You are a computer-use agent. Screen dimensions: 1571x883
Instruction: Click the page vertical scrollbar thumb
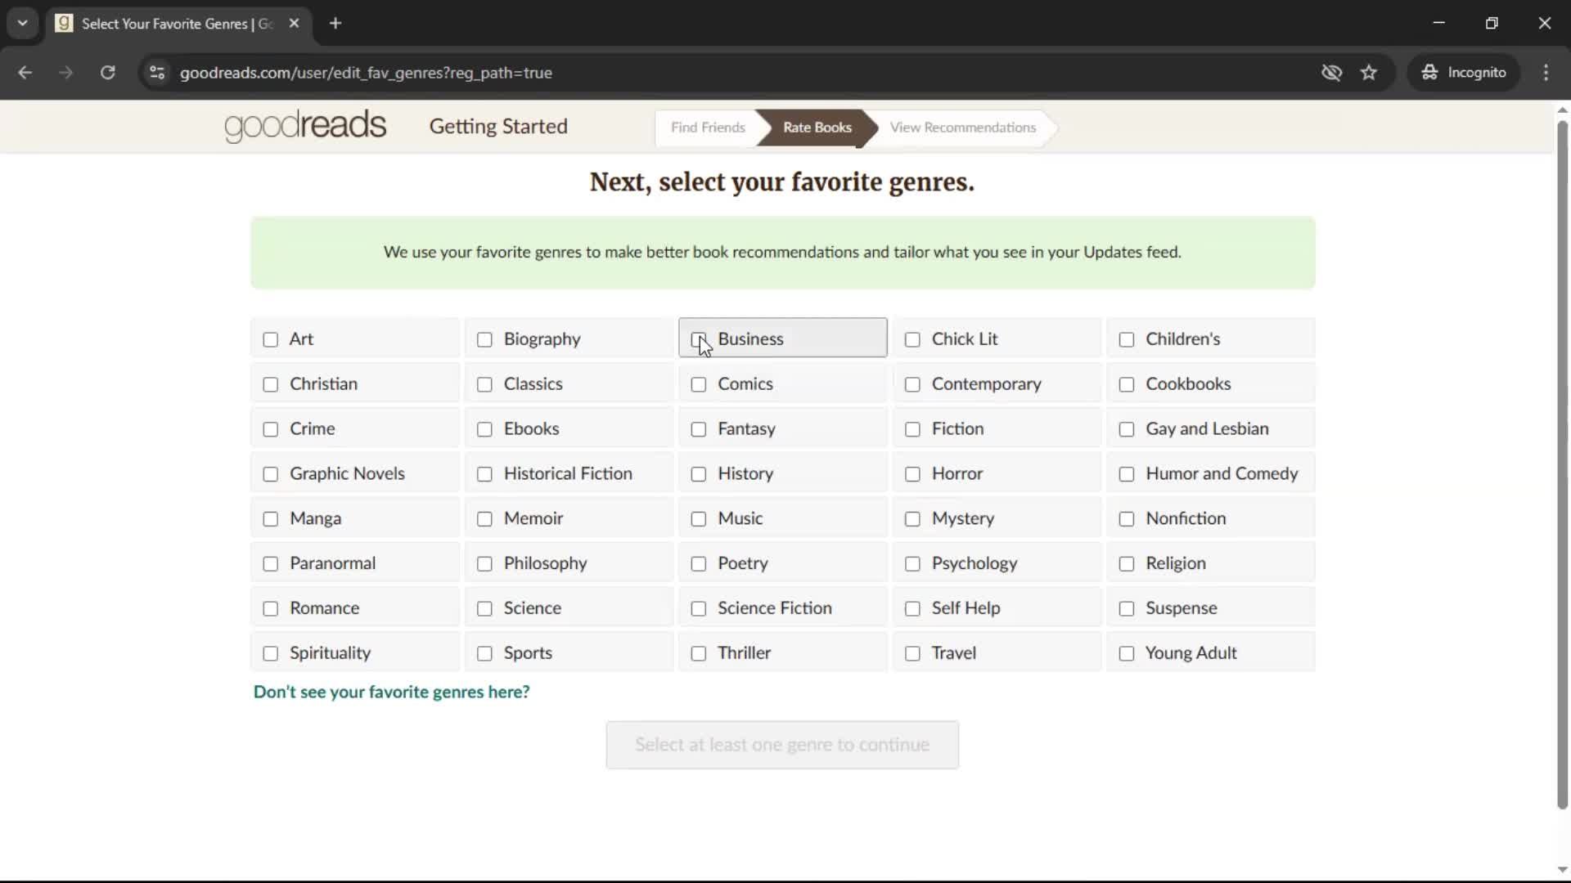[x=1562, y=464]
